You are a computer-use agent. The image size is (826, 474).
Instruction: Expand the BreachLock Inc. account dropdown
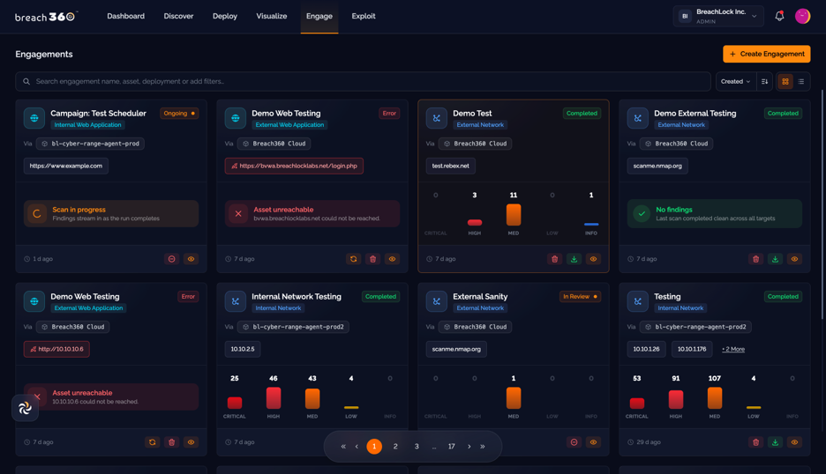click(718, 17)
